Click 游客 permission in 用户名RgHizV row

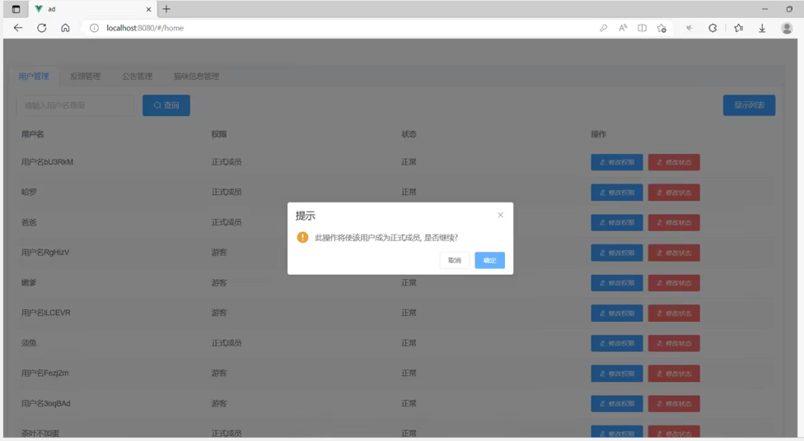(x=219, y=253)
